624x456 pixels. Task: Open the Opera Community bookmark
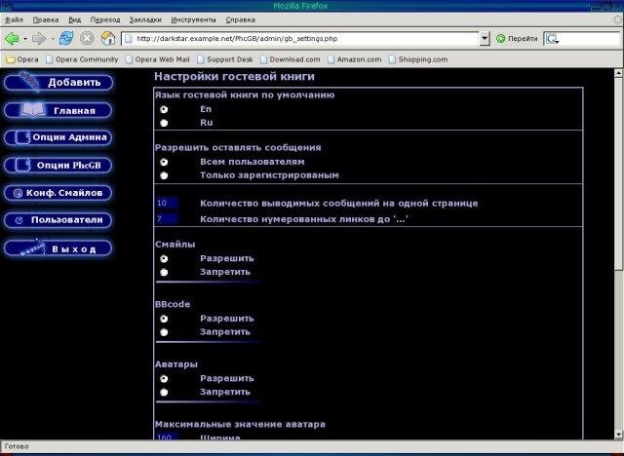click(x=82, y=59)
